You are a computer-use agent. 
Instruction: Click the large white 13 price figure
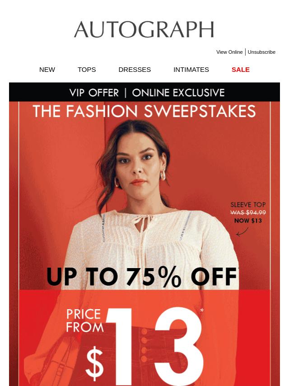(155, 346)
